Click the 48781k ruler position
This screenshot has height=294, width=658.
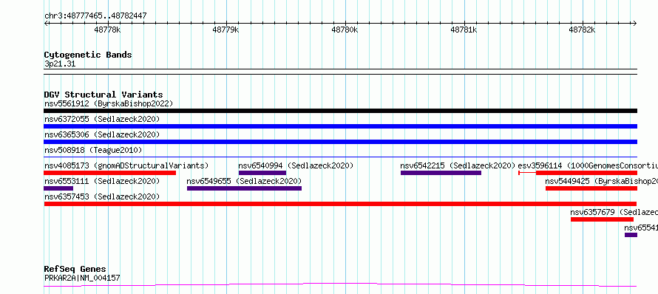point(464,30)
